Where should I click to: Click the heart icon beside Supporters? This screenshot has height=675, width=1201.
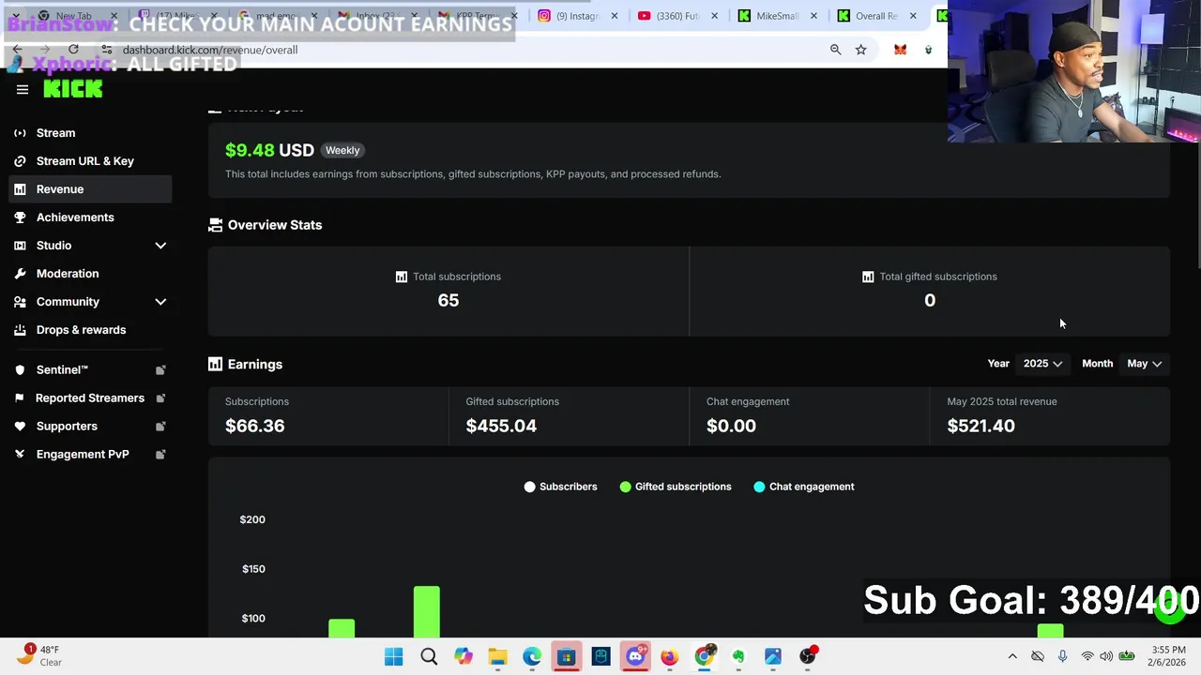(x=20, y=427)
